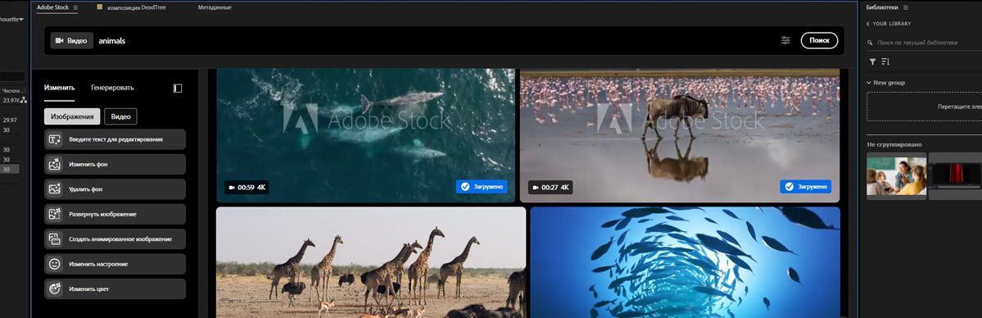
Task: Select the Генерировать tab
Action: 112,88
